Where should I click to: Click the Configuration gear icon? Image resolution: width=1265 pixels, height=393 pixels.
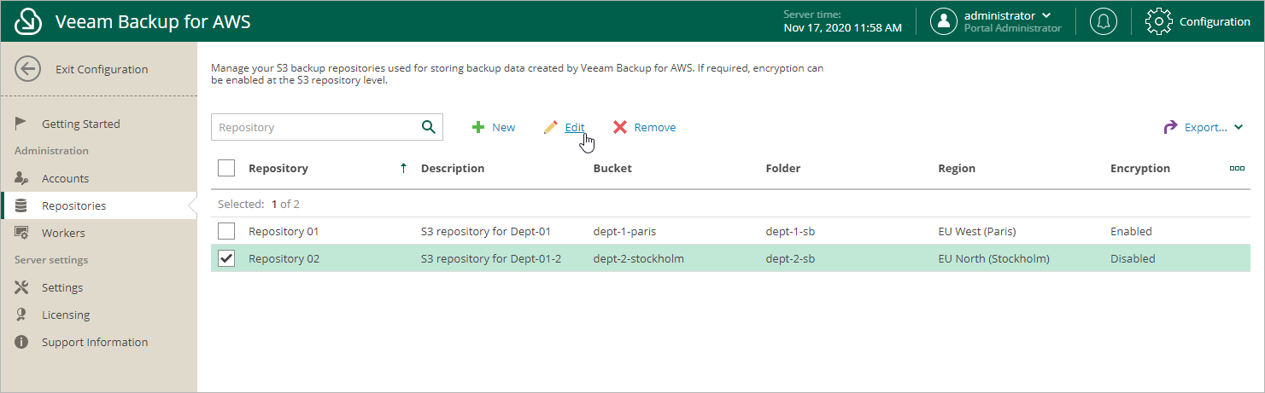[1158, 21]
